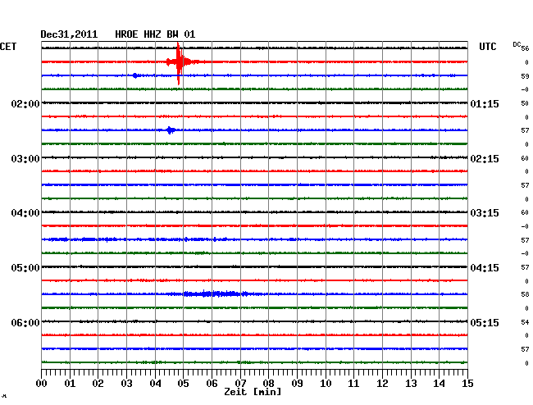The height and width of the screenshot is (405, 533).
Task: Select the "06:00" CET row label
Action: click(x=25, y=322)
